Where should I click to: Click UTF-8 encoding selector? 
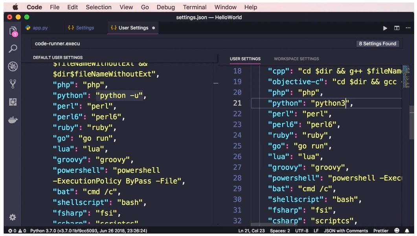pos(301,230)
